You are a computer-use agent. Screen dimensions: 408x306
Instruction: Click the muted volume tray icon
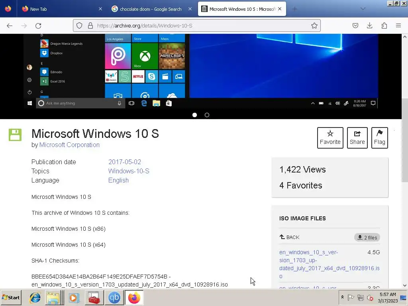click(x=370, y=297)
